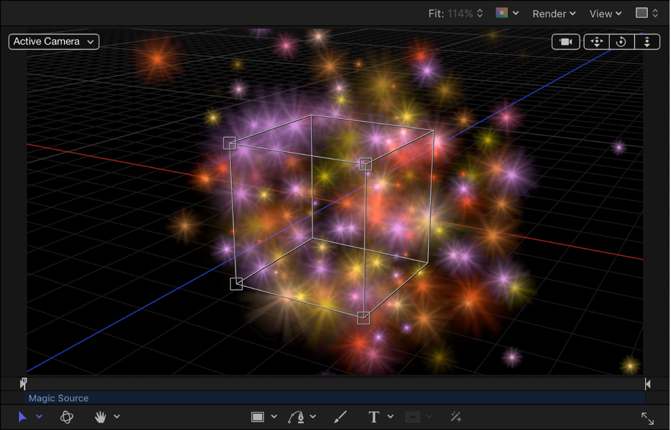Toggle the camera overlay control
The height and width of the screenshot is (430, 671).
tap(565, 41)
